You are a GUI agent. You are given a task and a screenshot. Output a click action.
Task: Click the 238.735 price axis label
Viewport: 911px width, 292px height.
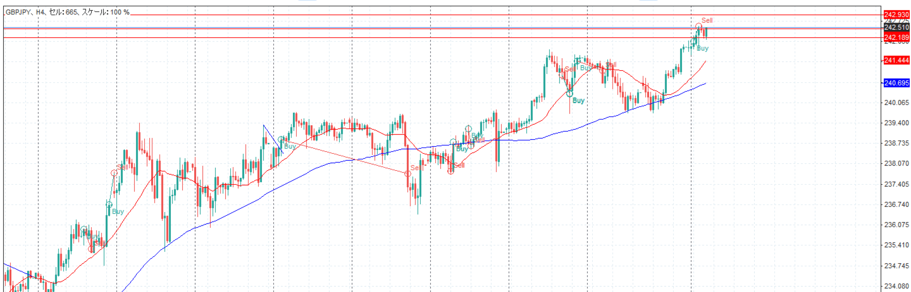(x=896, y=143)
